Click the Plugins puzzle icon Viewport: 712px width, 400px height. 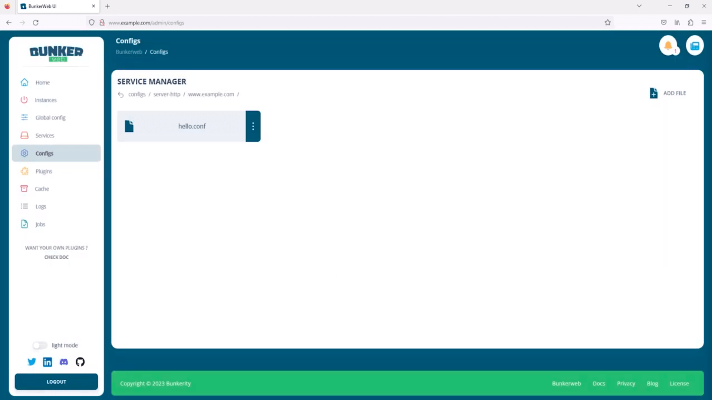pyautogui.click(x=24, y=171)
